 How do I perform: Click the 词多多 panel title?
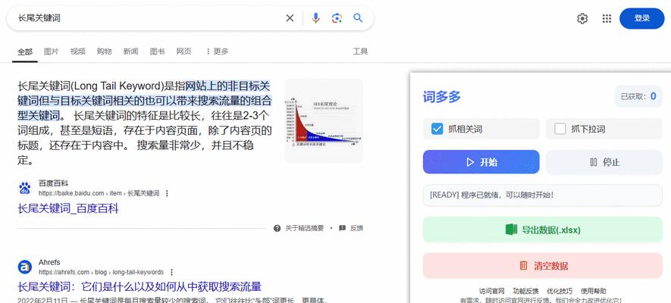click(x=441, y=97)
